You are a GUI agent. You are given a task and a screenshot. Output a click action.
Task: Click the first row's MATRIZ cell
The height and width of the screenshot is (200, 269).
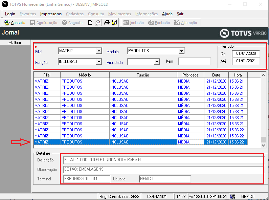tap(47, 81)
